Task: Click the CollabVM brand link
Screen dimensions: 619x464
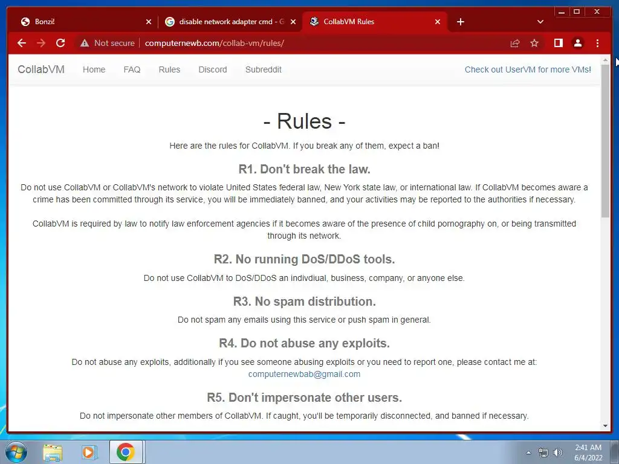Action: click(41, 69)
